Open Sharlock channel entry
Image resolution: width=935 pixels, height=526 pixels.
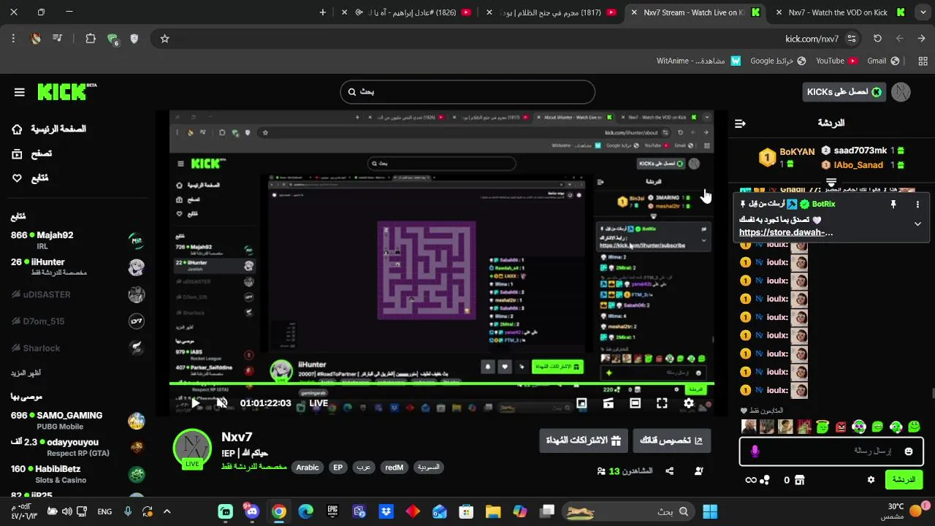point(77,348)
